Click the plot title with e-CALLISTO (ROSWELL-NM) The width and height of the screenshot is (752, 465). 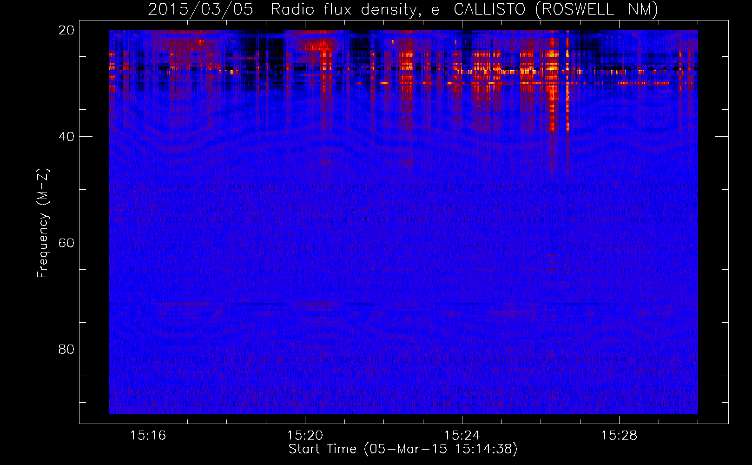point(403,10)
